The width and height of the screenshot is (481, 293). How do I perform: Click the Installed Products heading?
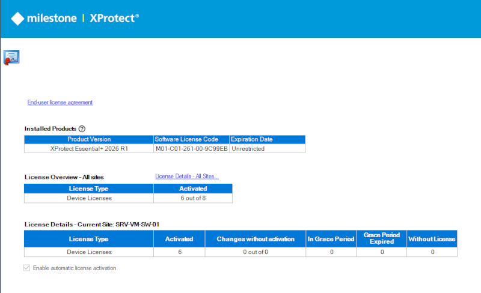tap(51, 128)
